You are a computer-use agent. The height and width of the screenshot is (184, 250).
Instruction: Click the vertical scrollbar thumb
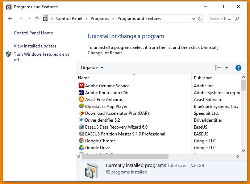tap(243, 85)
